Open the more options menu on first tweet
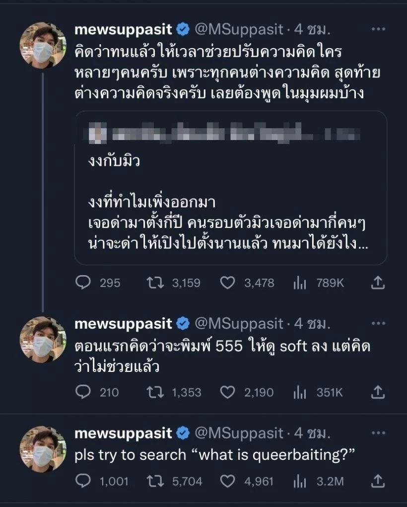Screen dimensions: 407x507 click(378, 28)
